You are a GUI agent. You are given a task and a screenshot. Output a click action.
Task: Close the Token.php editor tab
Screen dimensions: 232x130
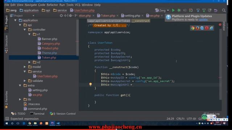[x=117, y=16]
